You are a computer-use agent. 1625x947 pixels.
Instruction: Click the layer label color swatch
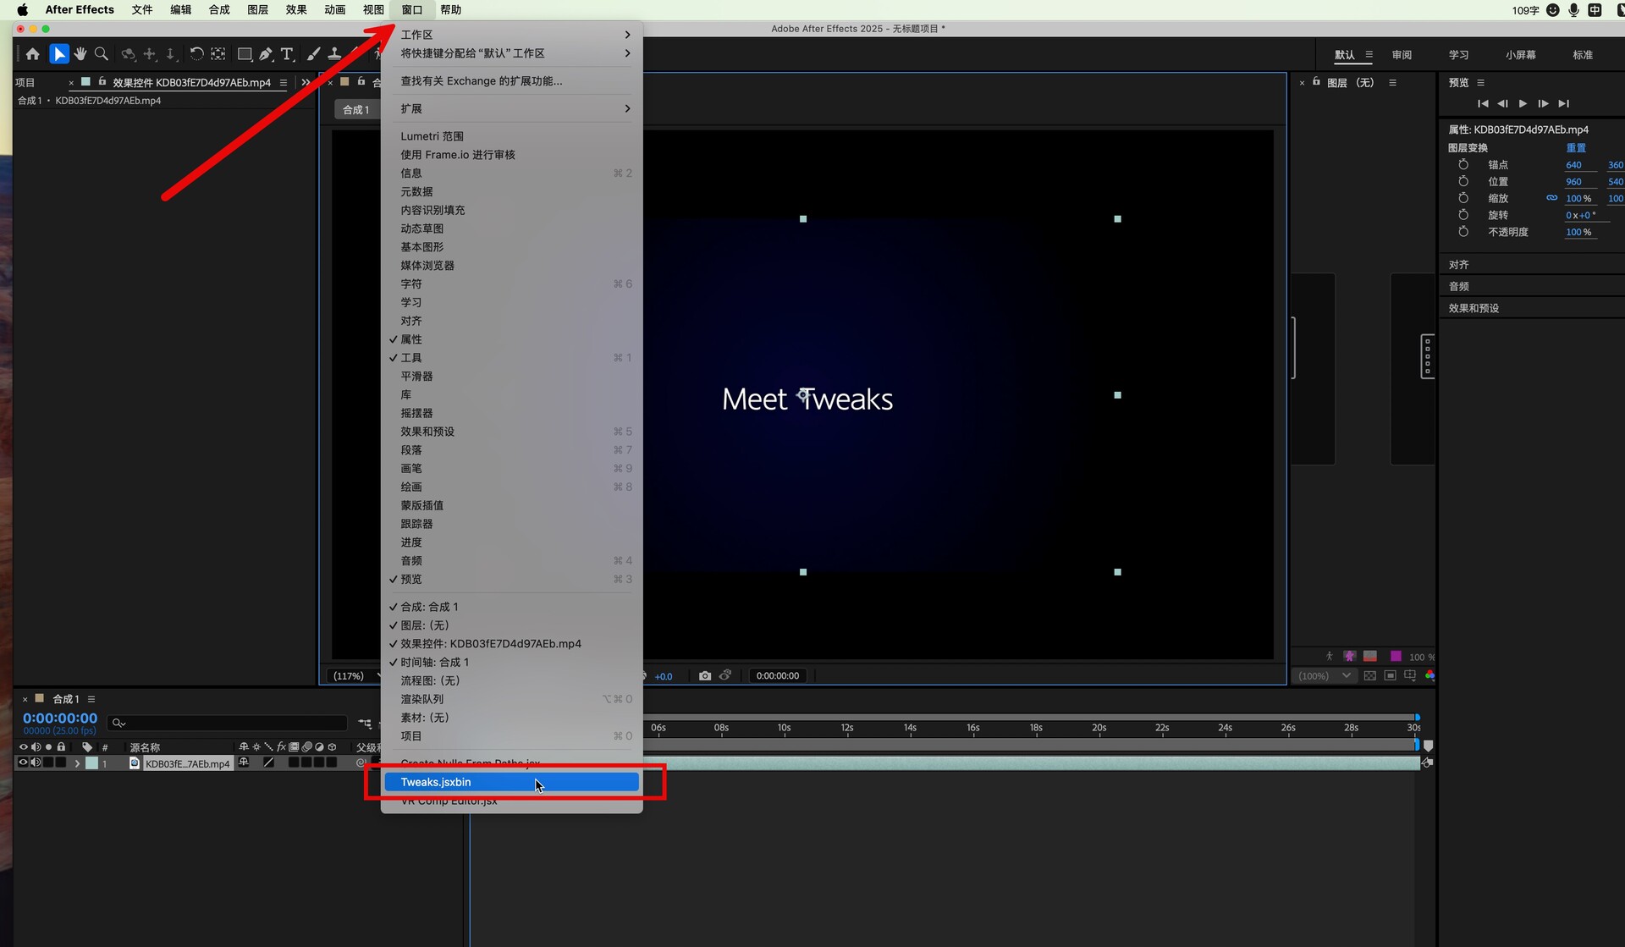click(91, 763)
